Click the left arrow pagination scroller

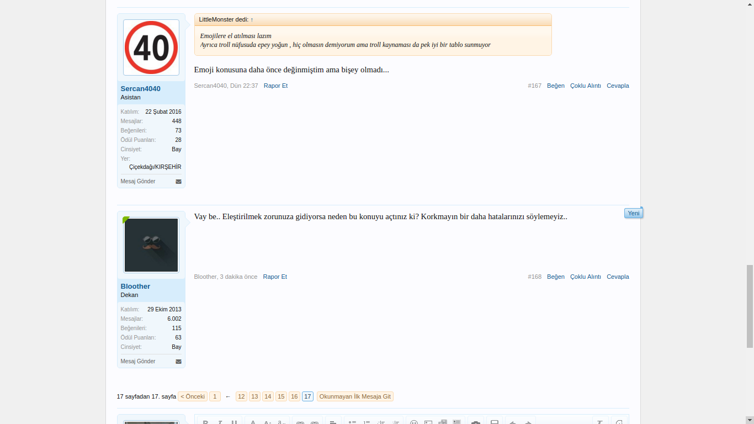click(x=228, y=396)
